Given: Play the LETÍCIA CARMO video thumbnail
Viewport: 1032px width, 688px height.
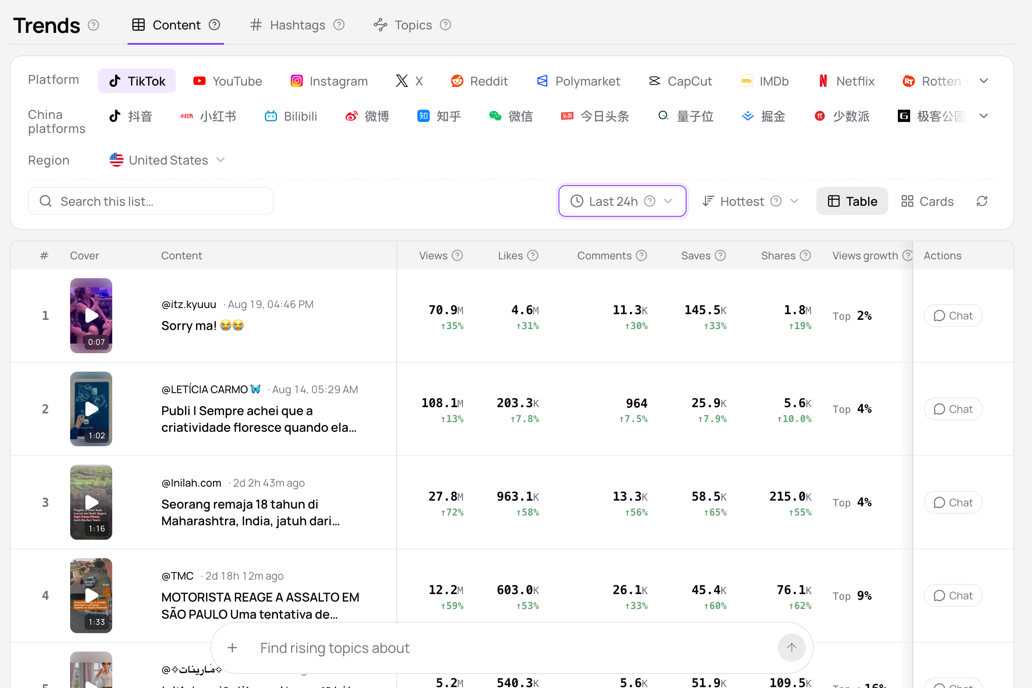Looking at the screenshot, I should [x=91, y=409].
